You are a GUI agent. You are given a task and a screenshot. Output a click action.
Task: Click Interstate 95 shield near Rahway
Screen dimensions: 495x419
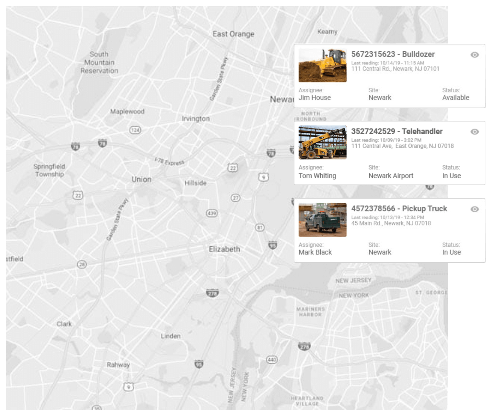click(199, 364)
